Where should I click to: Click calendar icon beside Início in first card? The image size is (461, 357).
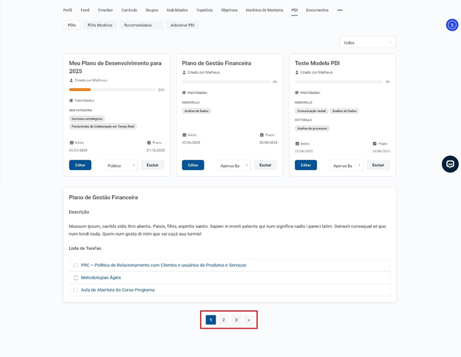click(x=71, y=143)
